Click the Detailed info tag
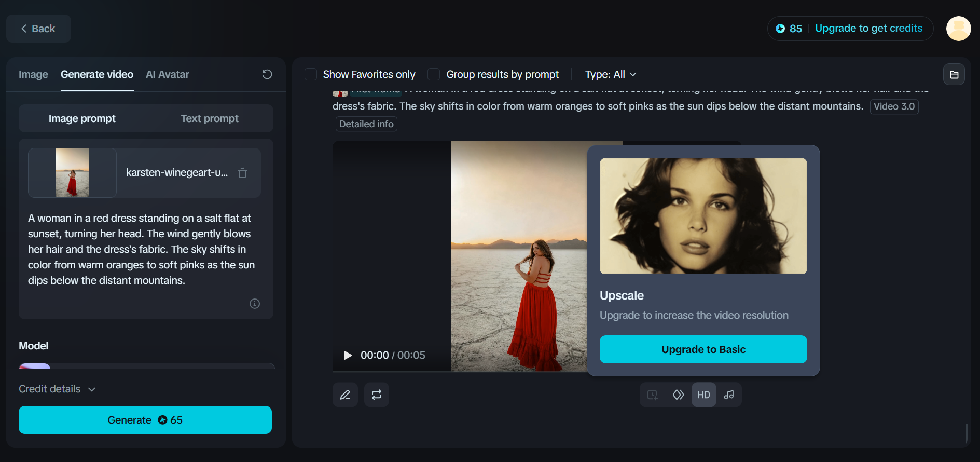 366,124
